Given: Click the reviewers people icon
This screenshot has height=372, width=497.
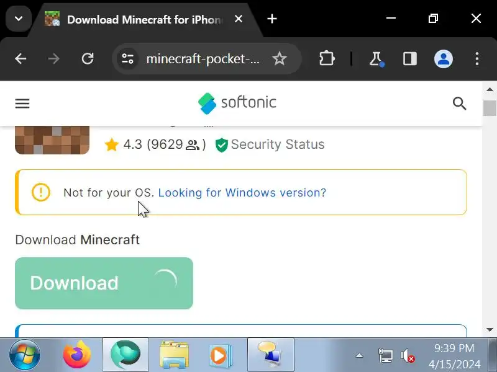Looking at the screenshot, I should (x=193, y=145).
